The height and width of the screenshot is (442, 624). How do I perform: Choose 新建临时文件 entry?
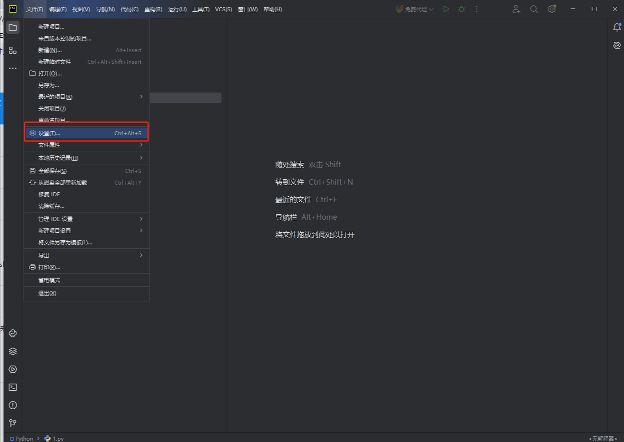point(87,62)
